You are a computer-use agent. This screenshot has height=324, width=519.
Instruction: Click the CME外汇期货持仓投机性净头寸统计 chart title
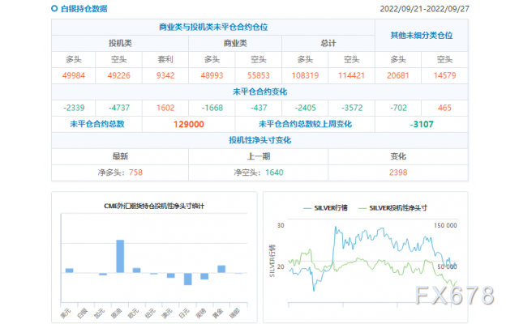154,206
